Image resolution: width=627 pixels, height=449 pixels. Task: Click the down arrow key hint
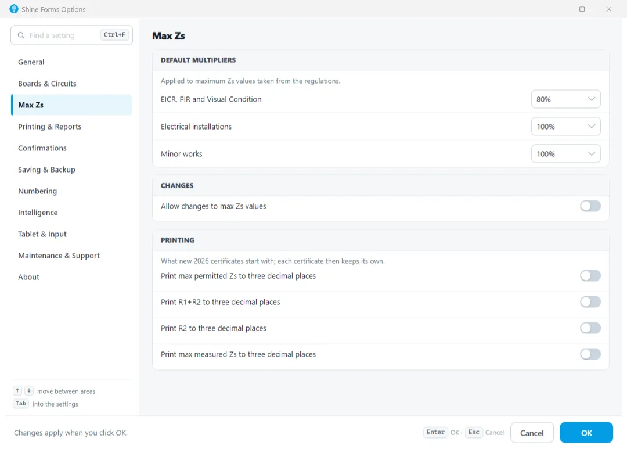pyautogui.click(x=29, y=390)
